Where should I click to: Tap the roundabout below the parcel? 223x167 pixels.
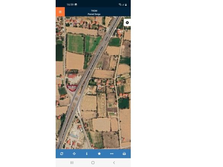pos(77,98)
